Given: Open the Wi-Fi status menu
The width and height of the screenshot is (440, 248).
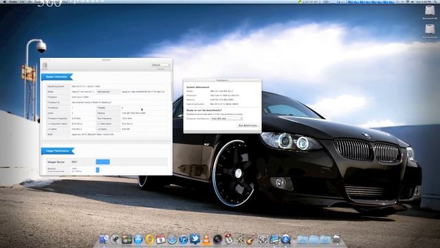Looking at the screenshot, I should pyautogui.click(x=408, y=1).
